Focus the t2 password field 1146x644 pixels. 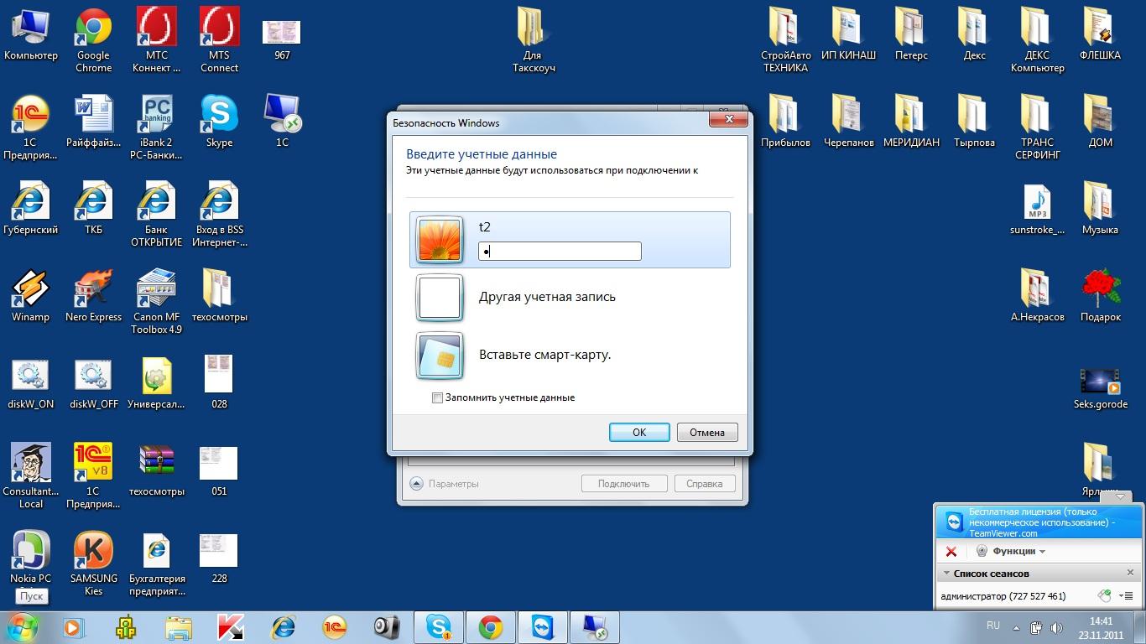[560, 251]
